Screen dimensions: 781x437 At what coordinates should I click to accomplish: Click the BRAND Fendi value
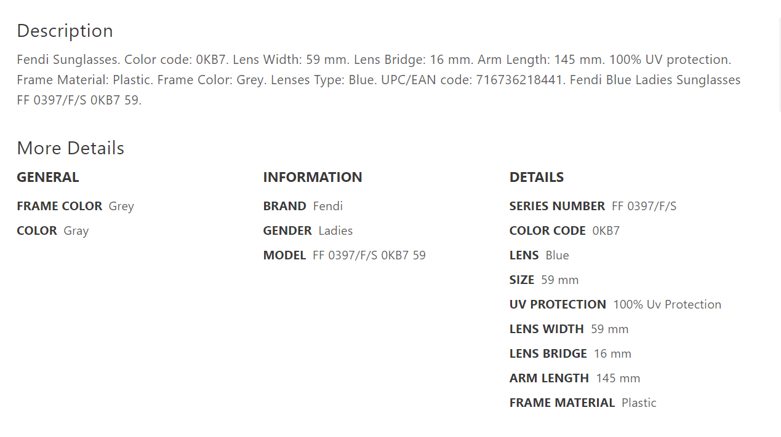[327, 206]
